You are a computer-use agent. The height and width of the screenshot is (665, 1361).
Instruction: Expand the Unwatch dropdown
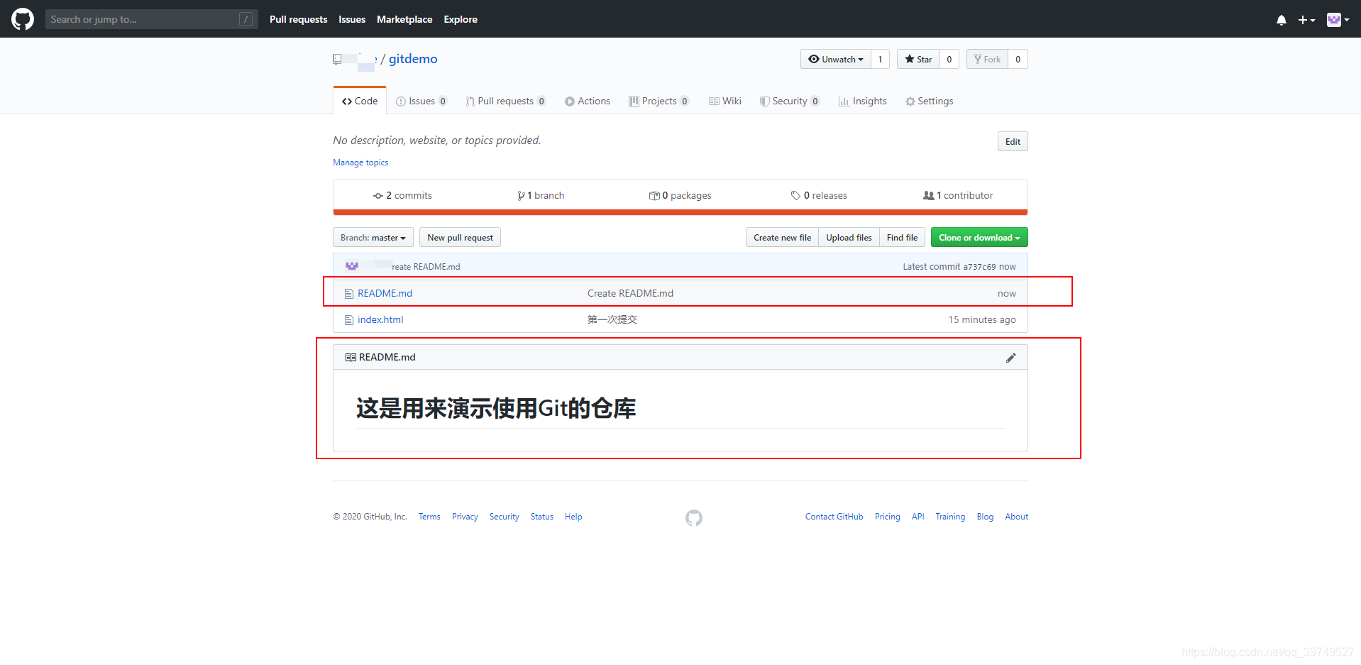[836, 59]
